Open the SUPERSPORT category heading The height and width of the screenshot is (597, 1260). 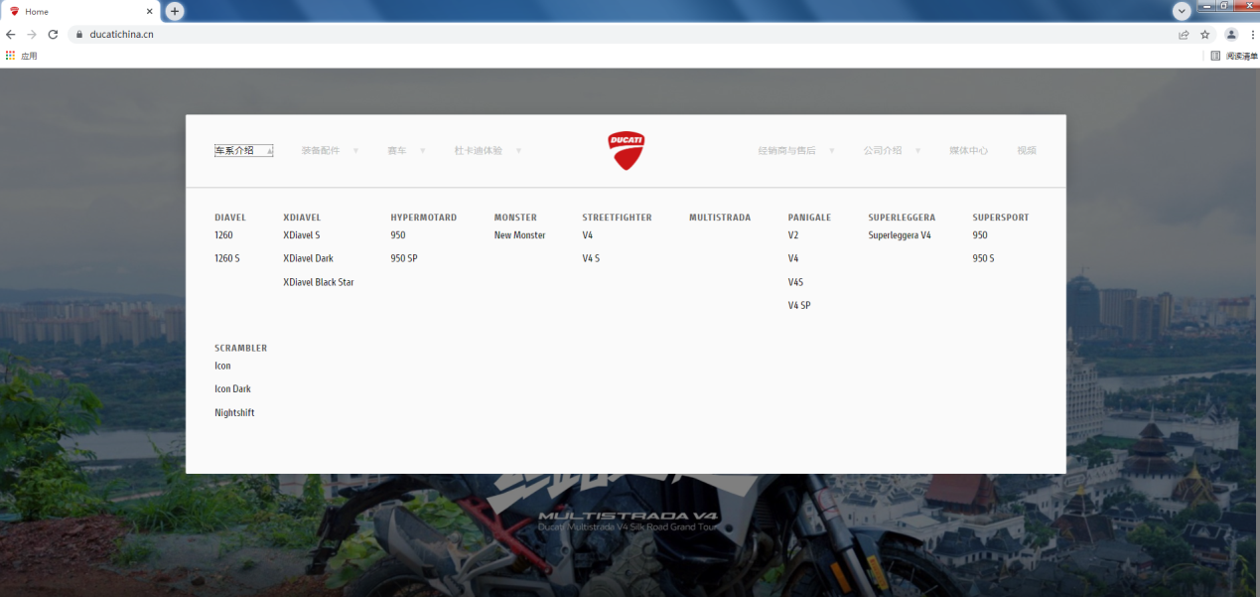click(1001, 218)
